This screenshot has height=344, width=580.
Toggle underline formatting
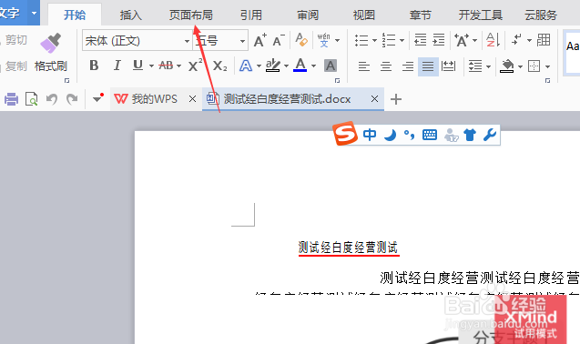[x=138, y=66]
